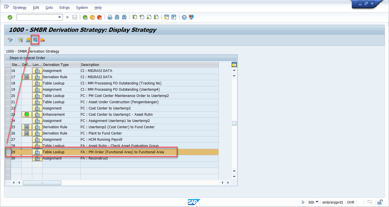Viewport: 389px width, 207px height.
Task: Click the long text button for step 20
Action: 37,96
